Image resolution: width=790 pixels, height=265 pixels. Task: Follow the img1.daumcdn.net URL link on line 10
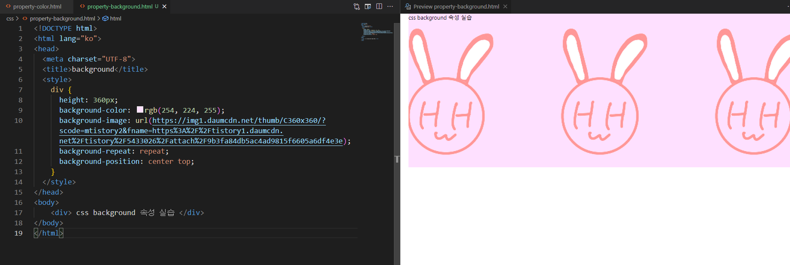click(x=239, y=120)
